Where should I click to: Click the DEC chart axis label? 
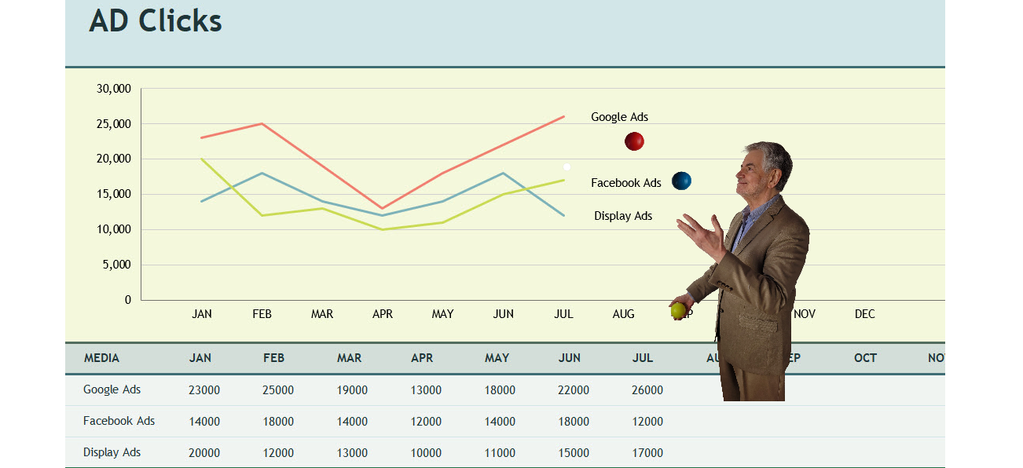pyautogui.click(x=865, y=314)
